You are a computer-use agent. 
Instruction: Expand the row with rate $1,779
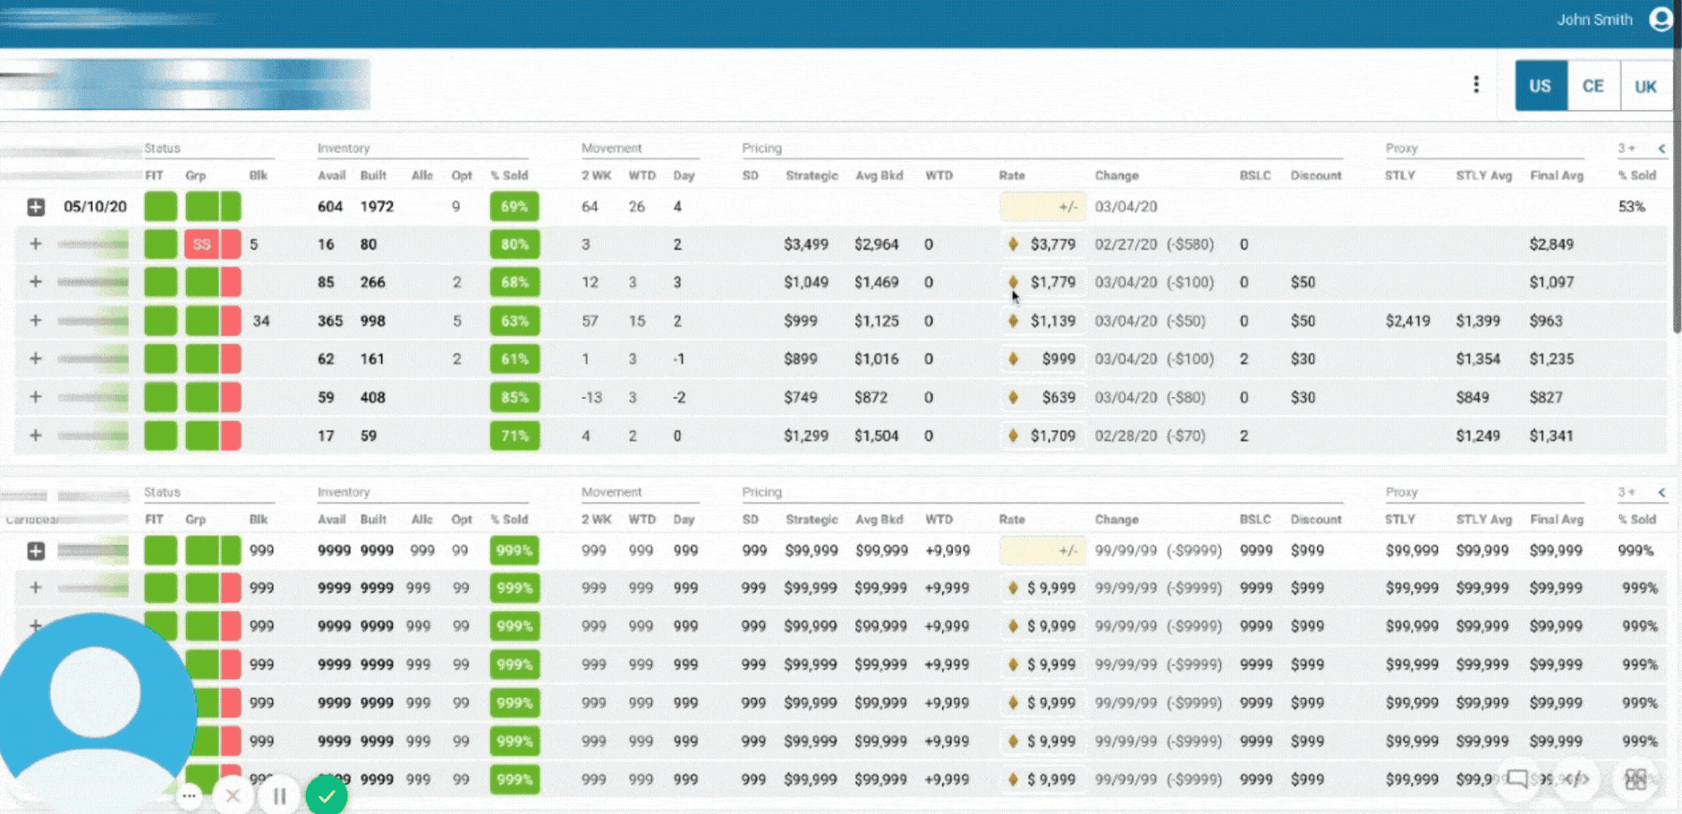(x=36, y=281)
